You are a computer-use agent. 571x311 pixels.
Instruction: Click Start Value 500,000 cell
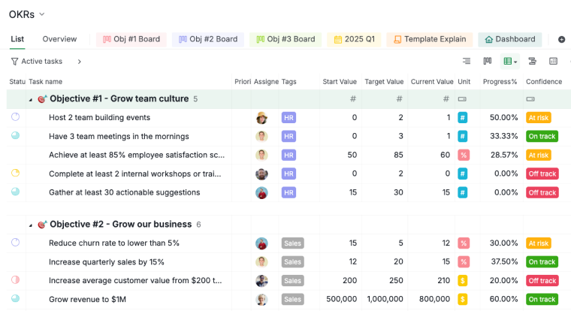341,299
